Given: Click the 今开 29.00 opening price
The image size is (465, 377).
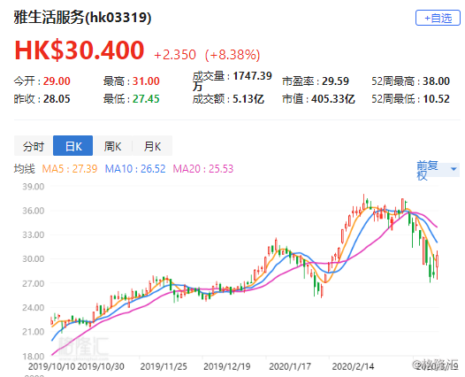Looking at the screenshot, I should click(x=42, y=81).
